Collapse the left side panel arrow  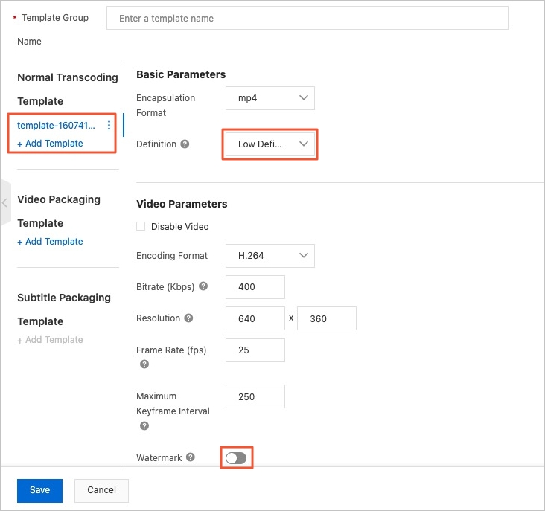5,202
